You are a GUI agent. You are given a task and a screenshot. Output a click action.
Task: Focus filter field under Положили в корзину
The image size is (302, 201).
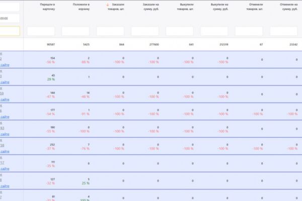(75, 31)
